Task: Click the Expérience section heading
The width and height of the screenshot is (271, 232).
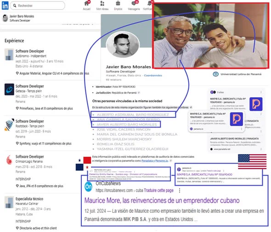Action: (14, 41)
